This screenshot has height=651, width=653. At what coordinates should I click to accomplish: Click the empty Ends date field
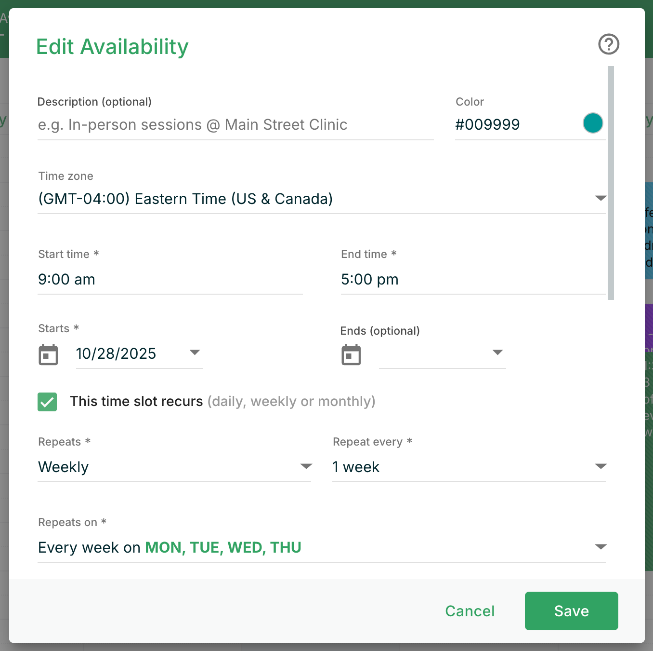[433, 355]
